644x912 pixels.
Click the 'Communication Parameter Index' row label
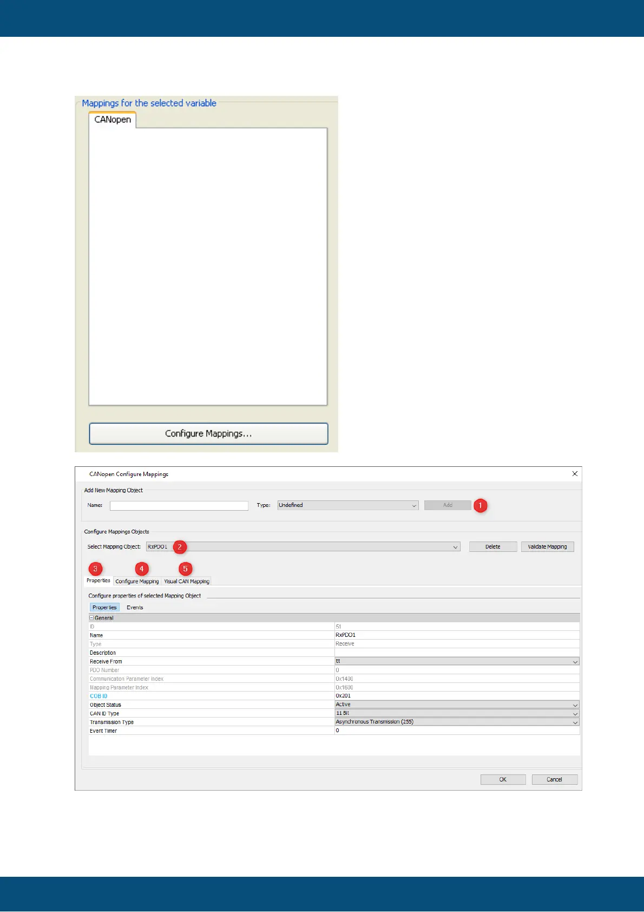tap(127, 679)
